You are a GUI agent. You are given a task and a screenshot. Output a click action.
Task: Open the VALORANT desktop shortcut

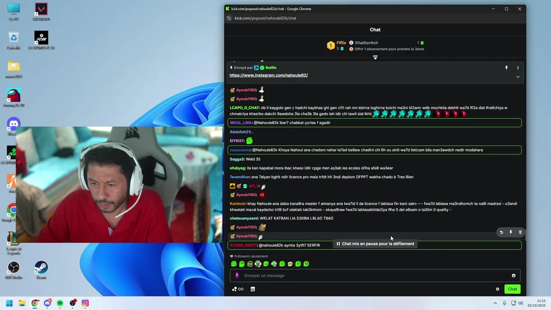pyautogui.click(x=41, y=12)
